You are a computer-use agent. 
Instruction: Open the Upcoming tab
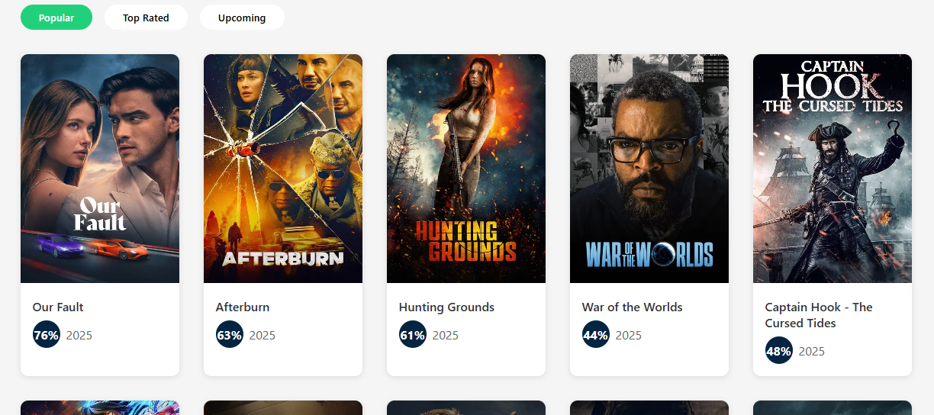(x=242, y=18)
